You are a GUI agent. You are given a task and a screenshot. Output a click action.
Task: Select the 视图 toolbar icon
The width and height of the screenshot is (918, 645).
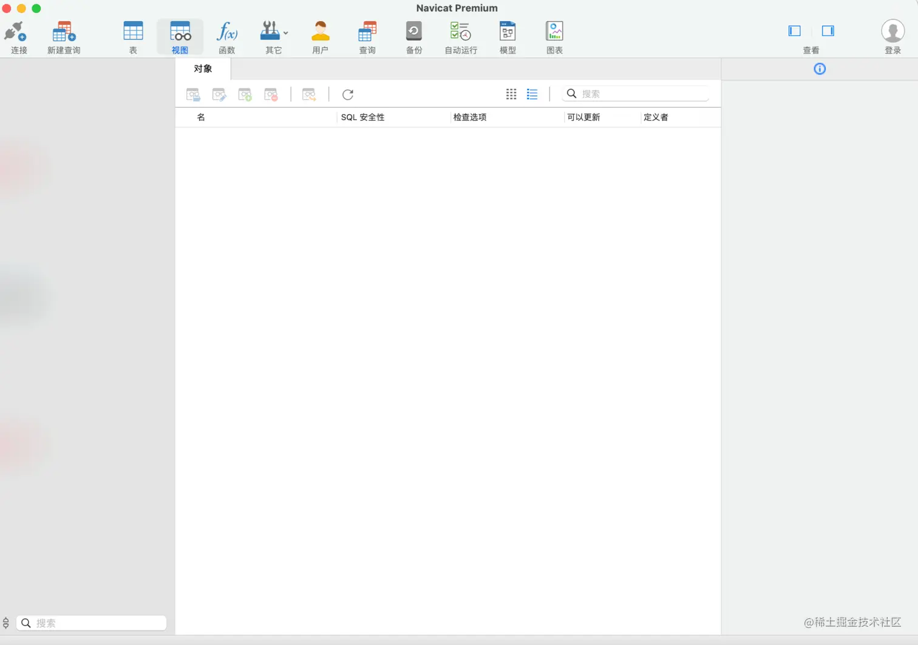pyautogui.click(x=180, y=32)
